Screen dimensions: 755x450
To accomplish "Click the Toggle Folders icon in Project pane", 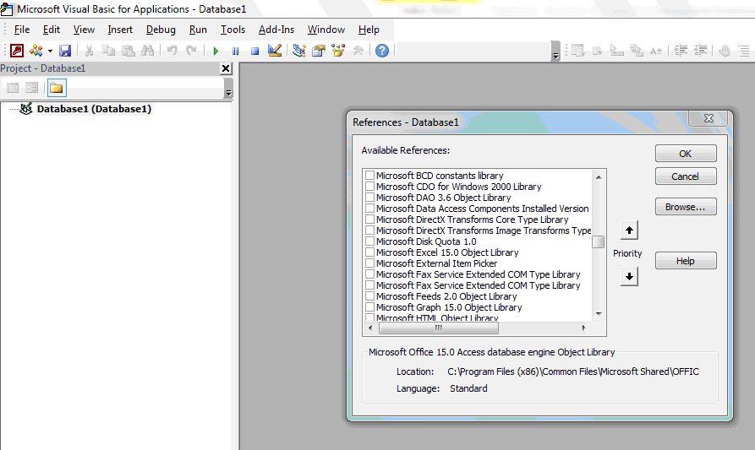I will coord(57,88).
